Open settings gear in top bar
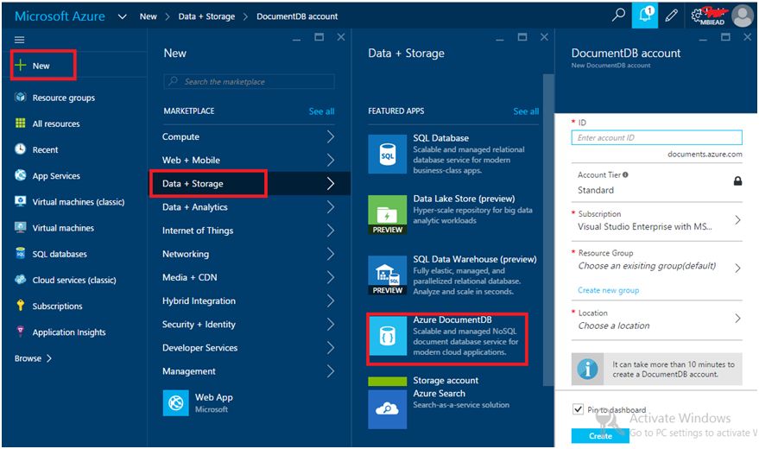This screenshot has height=449, width=759. click(x=697, y=16)
